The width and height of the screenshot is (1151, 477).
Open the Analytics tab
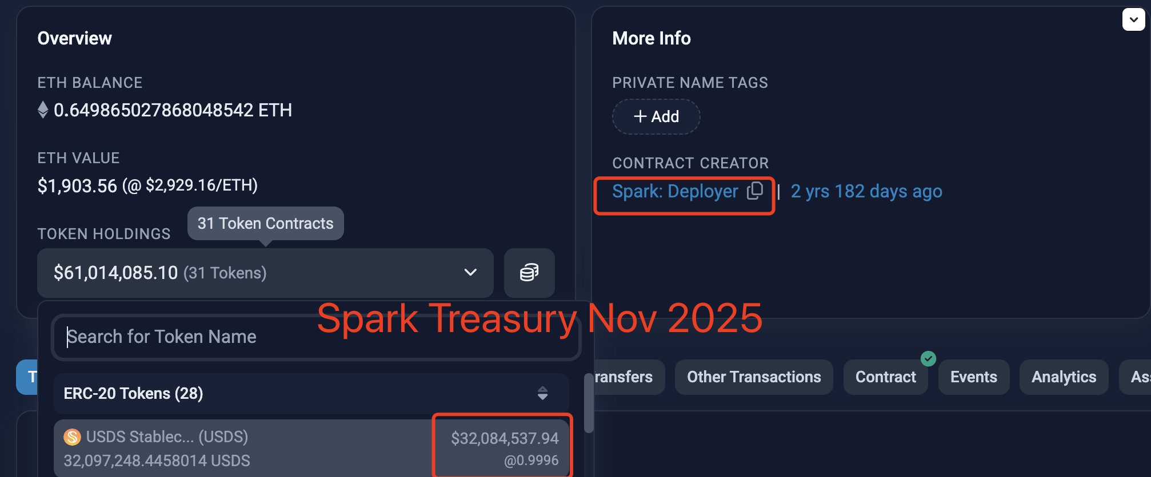pos(1064,377)
